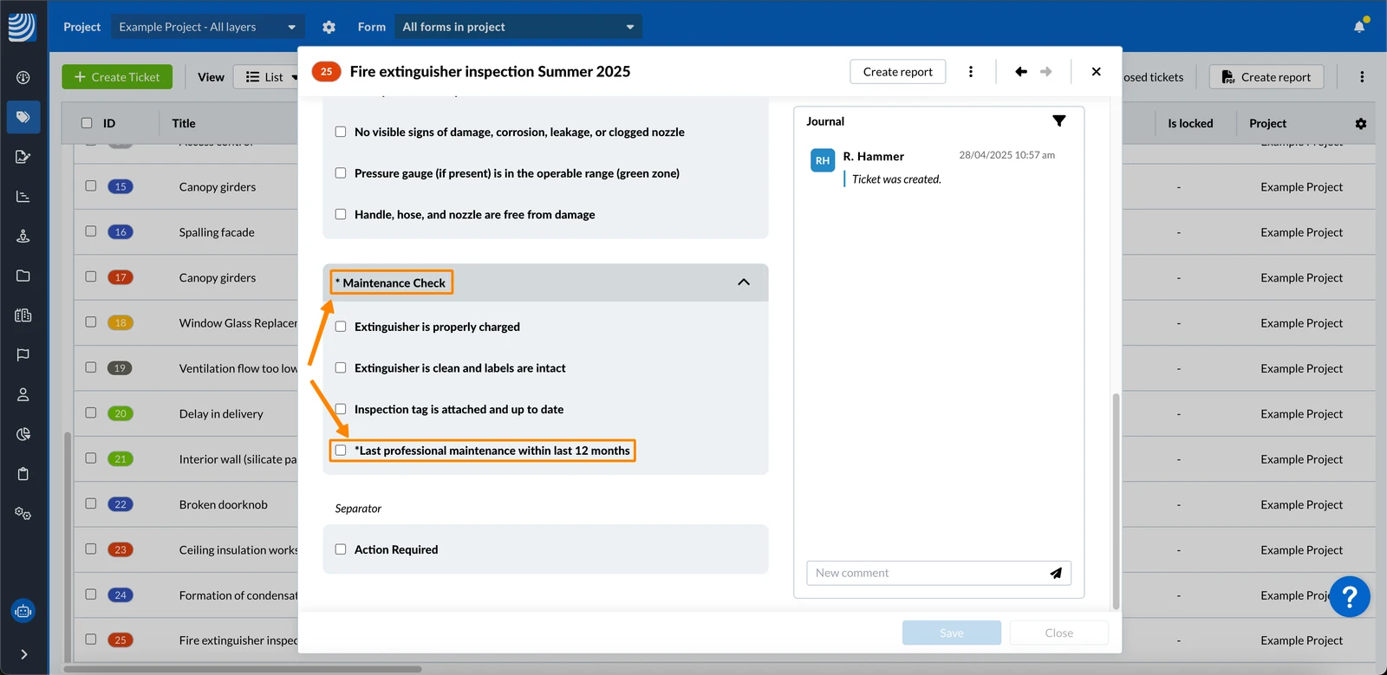Send comment with the paper plane icon
Viewport: 1387px width, 675px height.
click(1056, 573)
